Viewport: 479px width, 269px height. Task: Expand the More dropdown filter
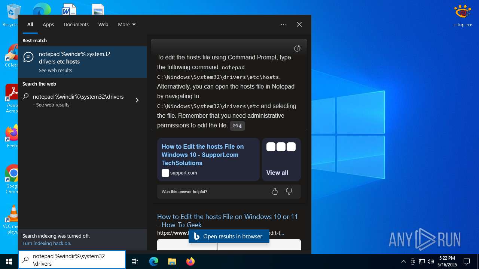point(127,25)
